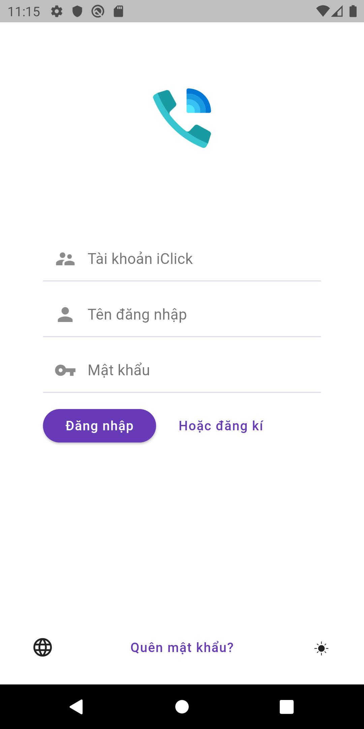This screenshot has width=364, height=729.
Task: Tap the SD card icon in status bar
Action: [x=118, y=11]
